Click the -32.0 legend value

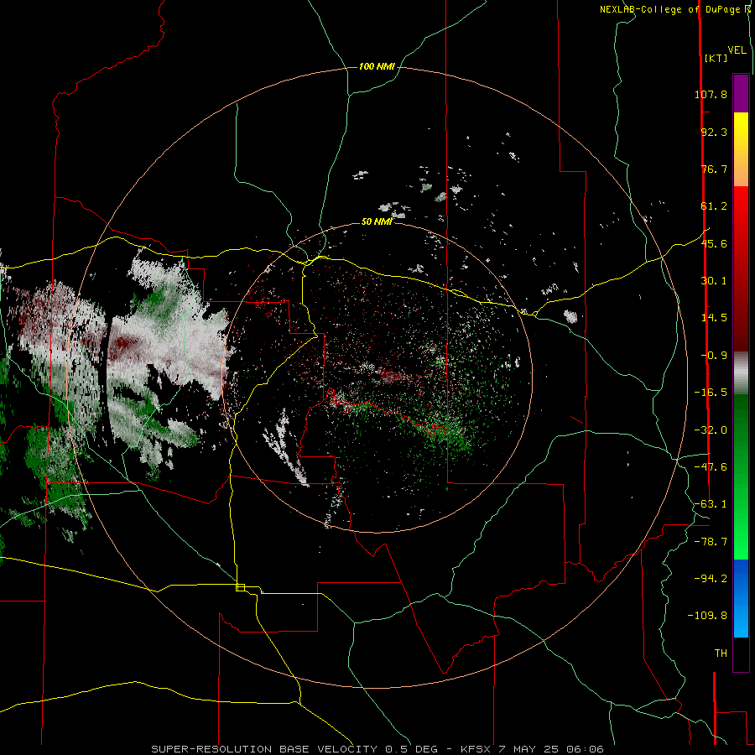[x=711, y=430]
